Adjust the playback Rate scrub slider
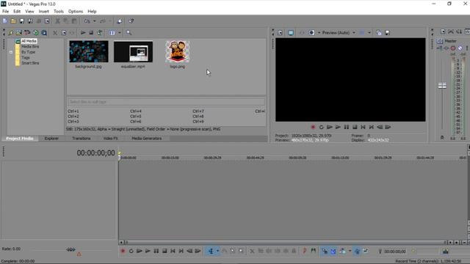The height and width of the screenshot is (264, 470). tap(71, 249)
